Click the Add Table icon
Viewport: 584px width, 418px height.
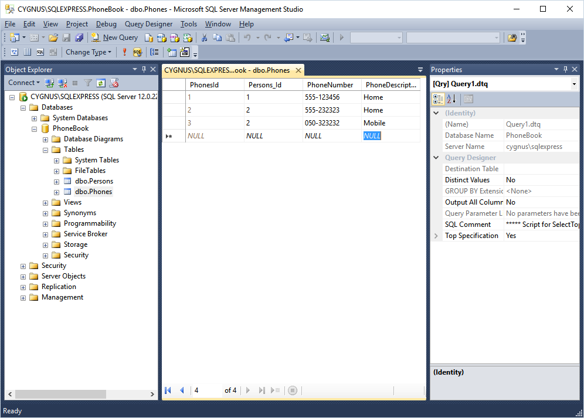(x=171, y=52)
